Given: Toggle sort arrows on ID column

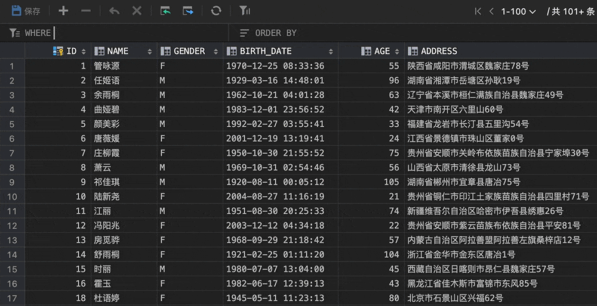Looking at the screenshot, I should click(84, 51).
